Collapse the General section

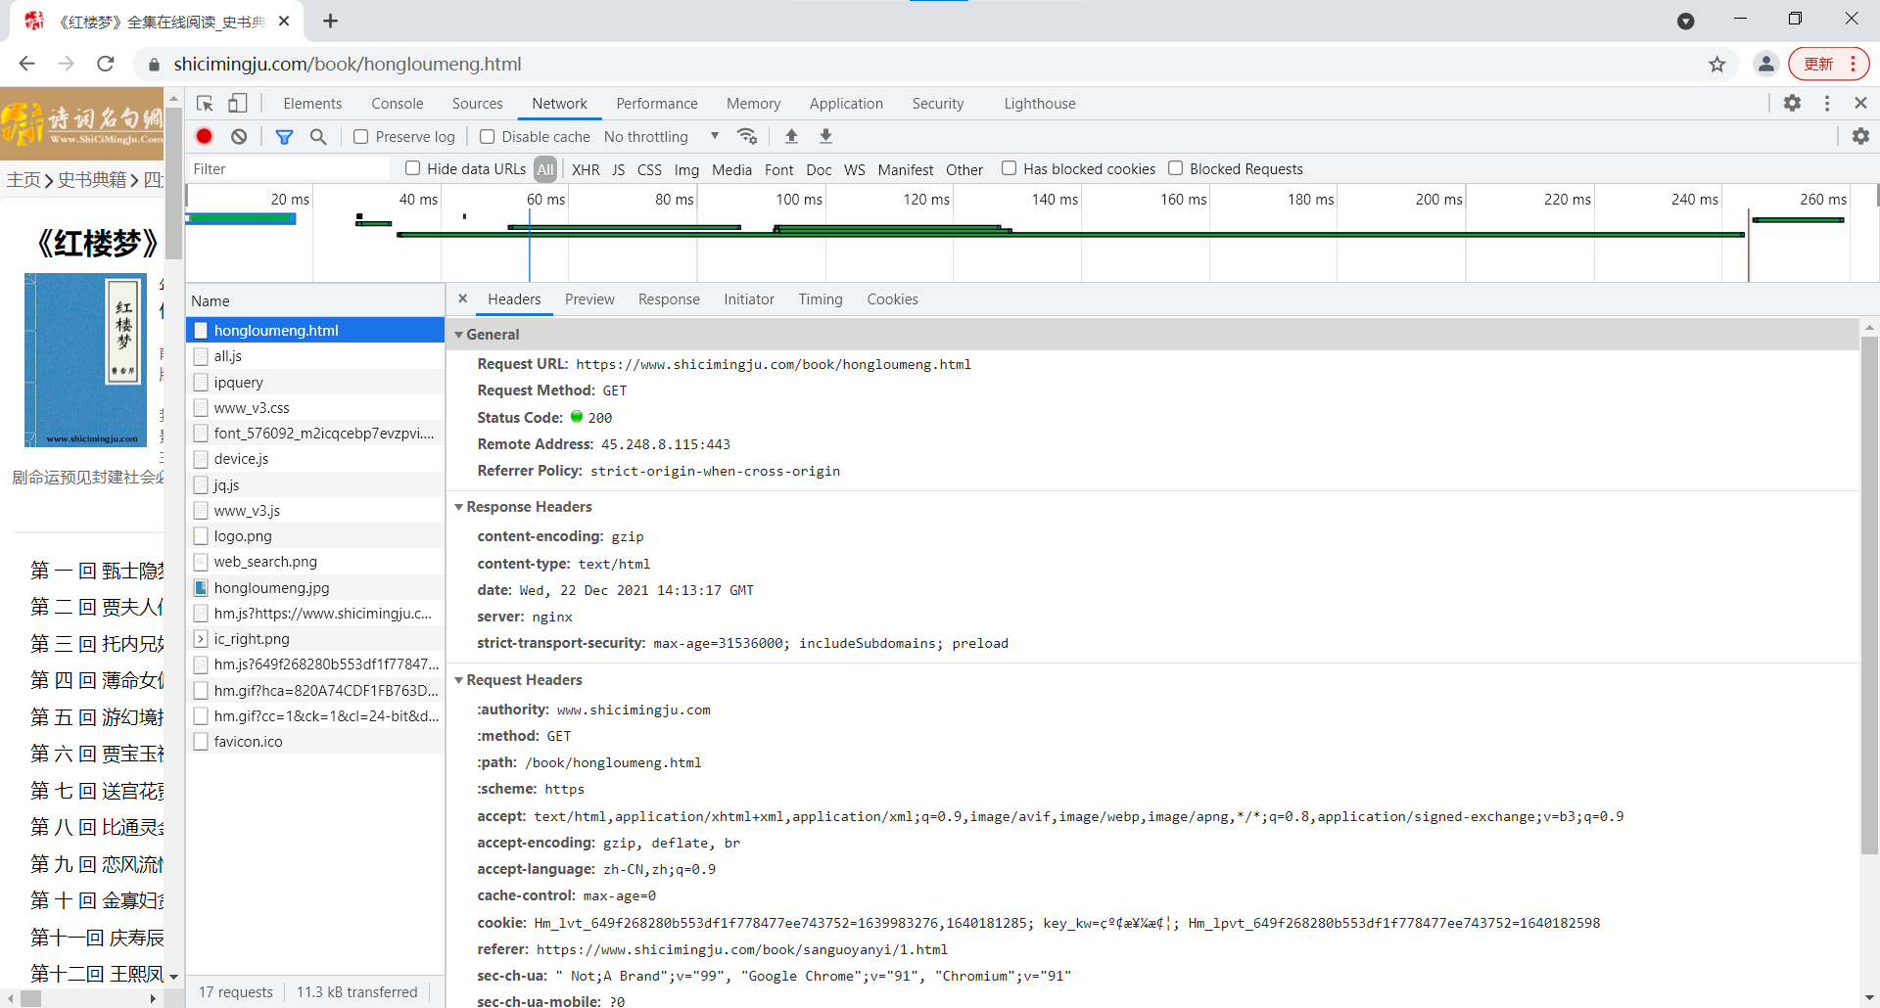[x=458, y=335]
